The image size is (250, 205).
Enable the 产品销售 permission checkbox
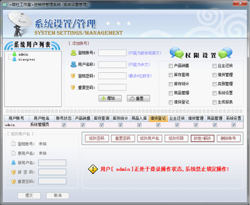(x=171, y=66)
